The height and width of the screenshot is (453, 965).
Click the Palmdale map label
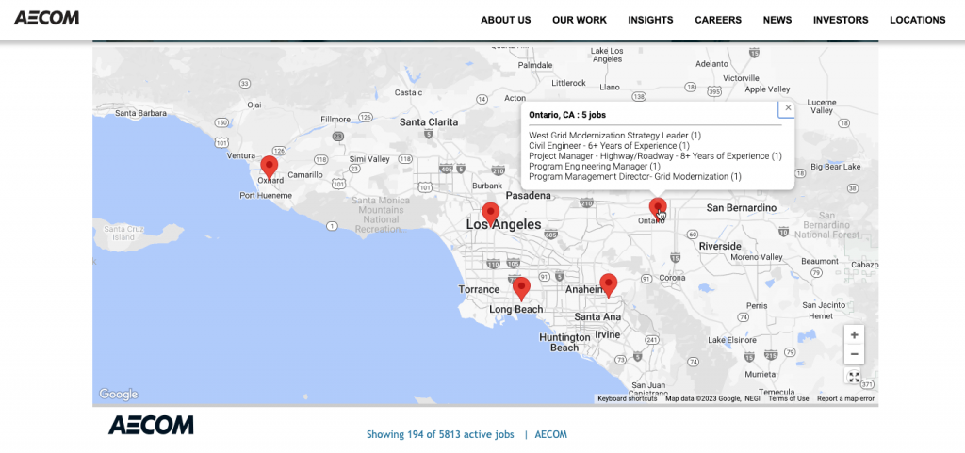(535, 65)
